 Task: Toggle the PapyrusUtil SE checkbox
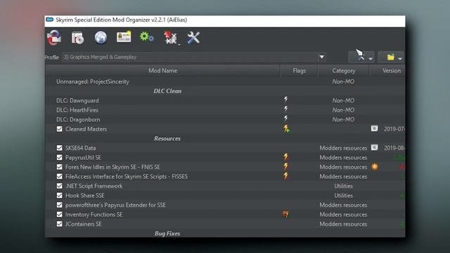tap(59, 157)
